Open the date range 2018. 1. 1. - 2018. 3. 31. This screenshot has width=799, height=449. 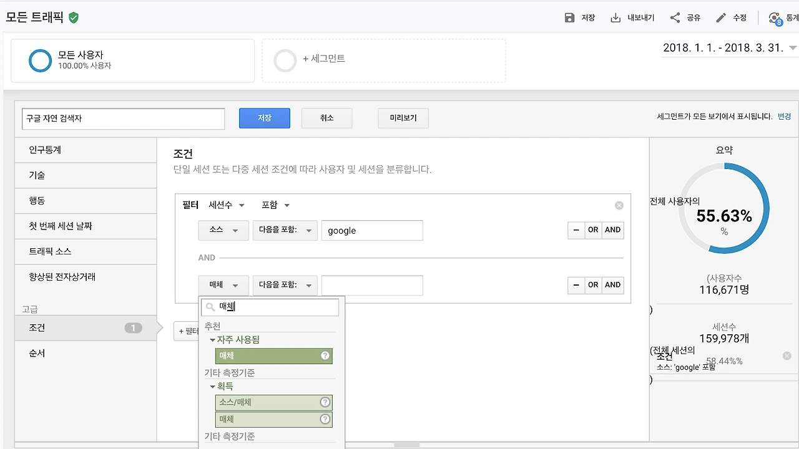click(730, 48)
